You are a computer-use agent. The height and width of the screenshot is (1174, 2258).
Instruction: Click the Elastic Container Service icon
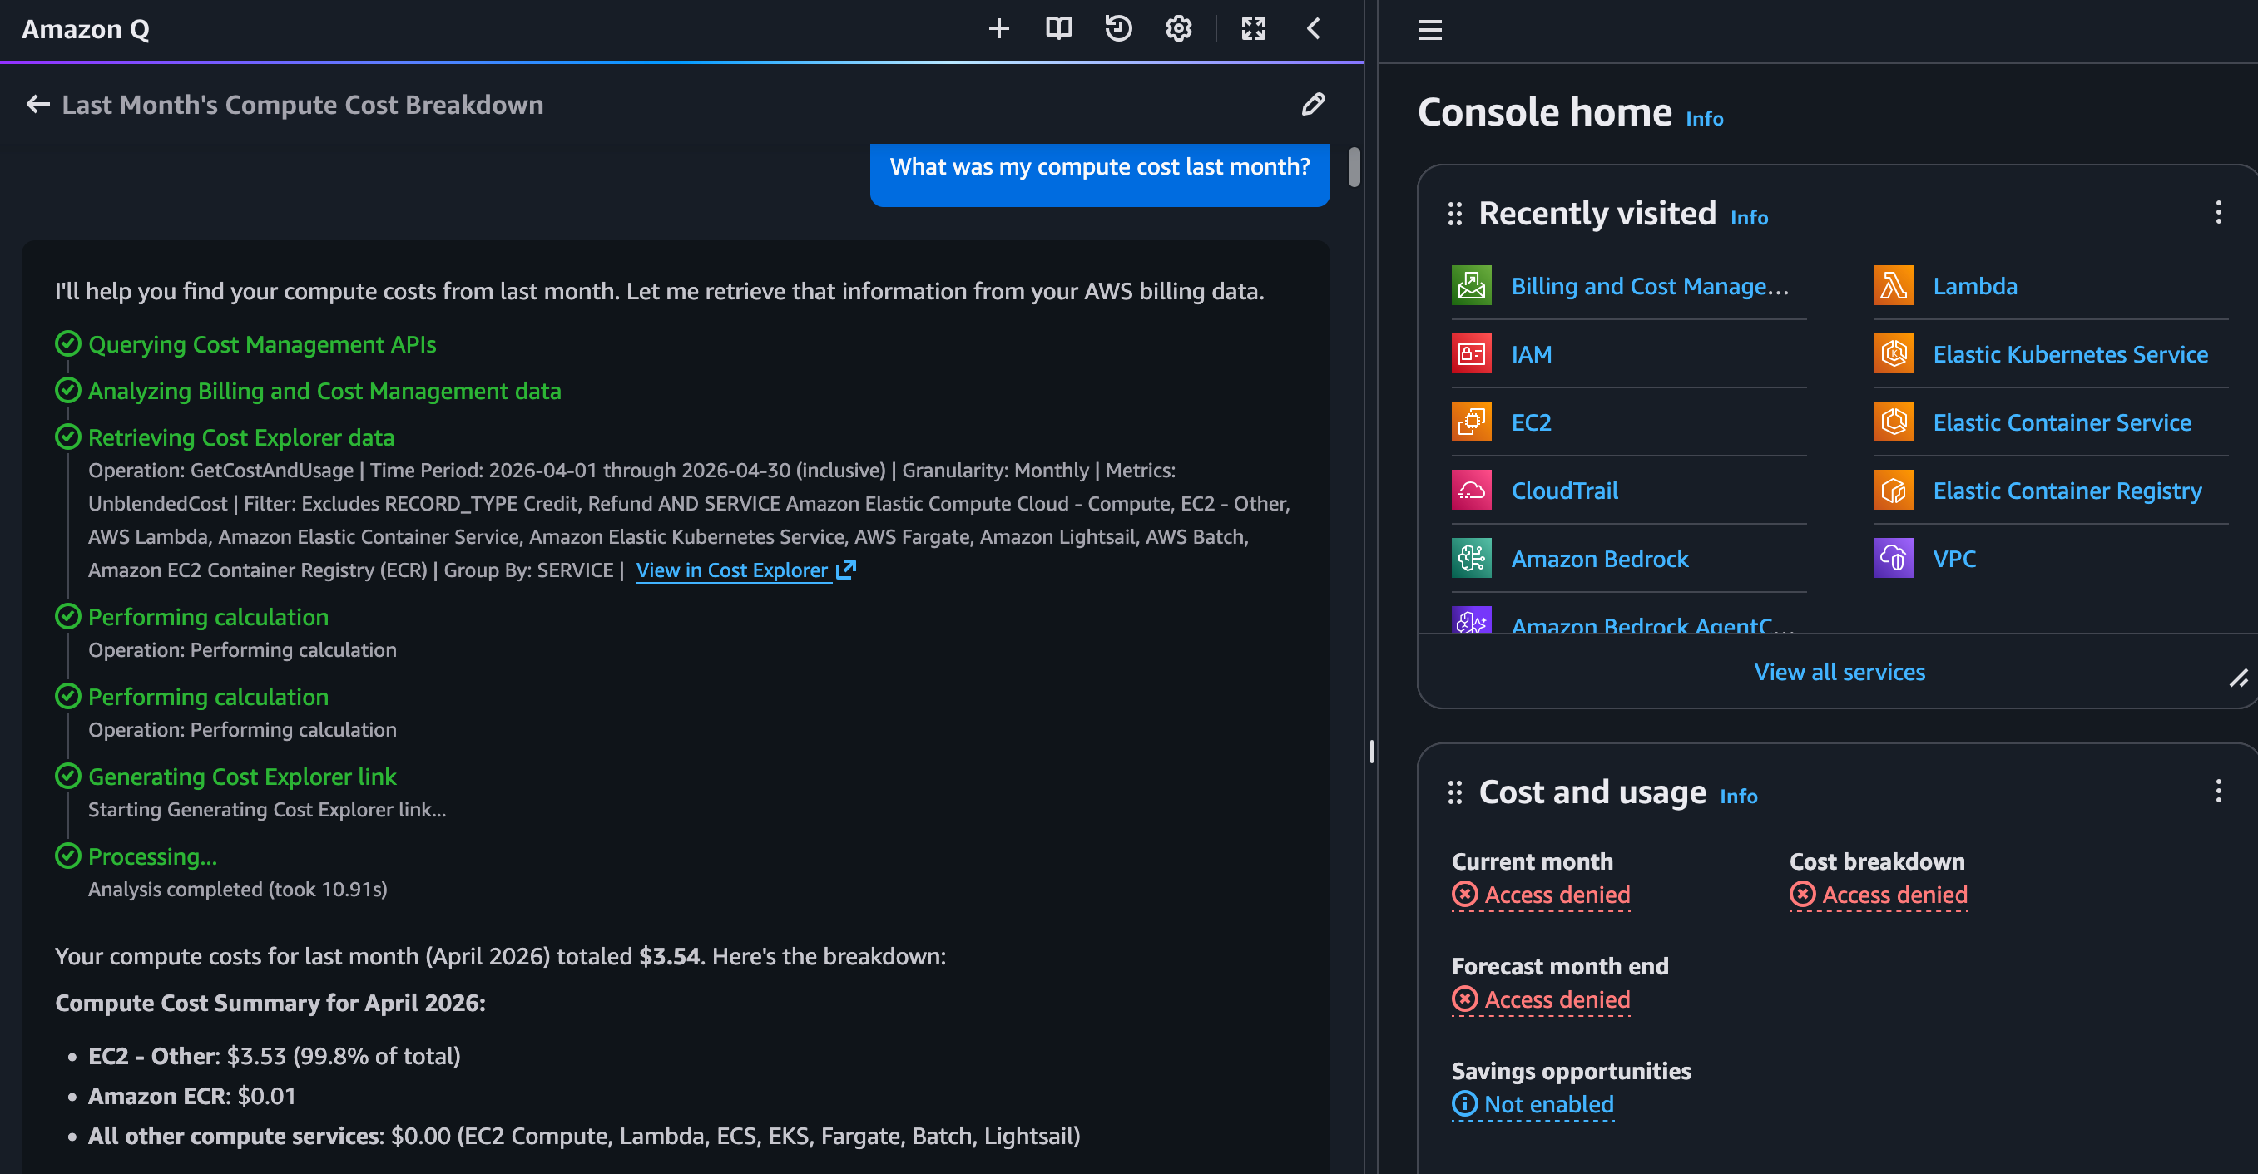(x=1894, y=422)
